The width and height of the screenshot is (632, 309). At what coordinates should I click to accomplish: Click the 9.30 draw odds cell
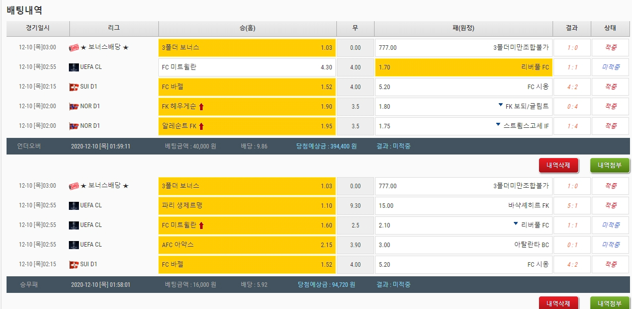tap(355, 205)
